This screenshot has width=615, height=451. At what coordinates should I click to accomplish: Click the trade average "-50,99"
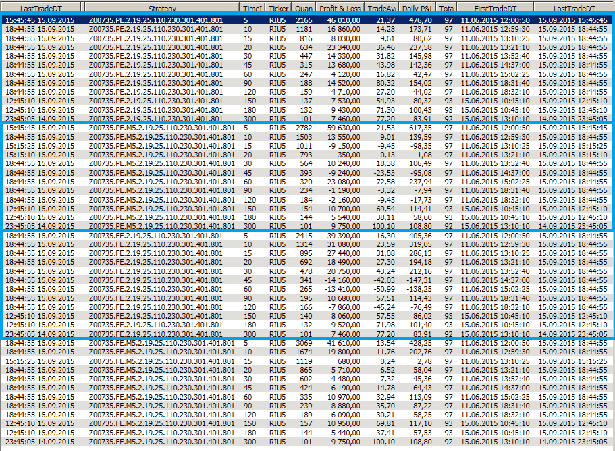383,289
